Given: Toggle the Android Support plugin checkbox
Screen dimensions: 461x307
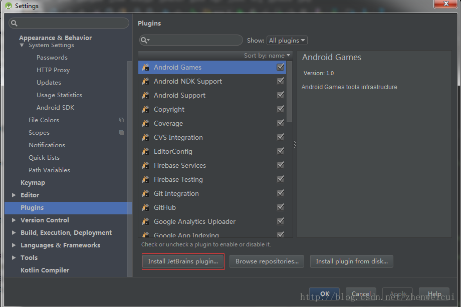Looking at the screenshot, I should 281,95.
